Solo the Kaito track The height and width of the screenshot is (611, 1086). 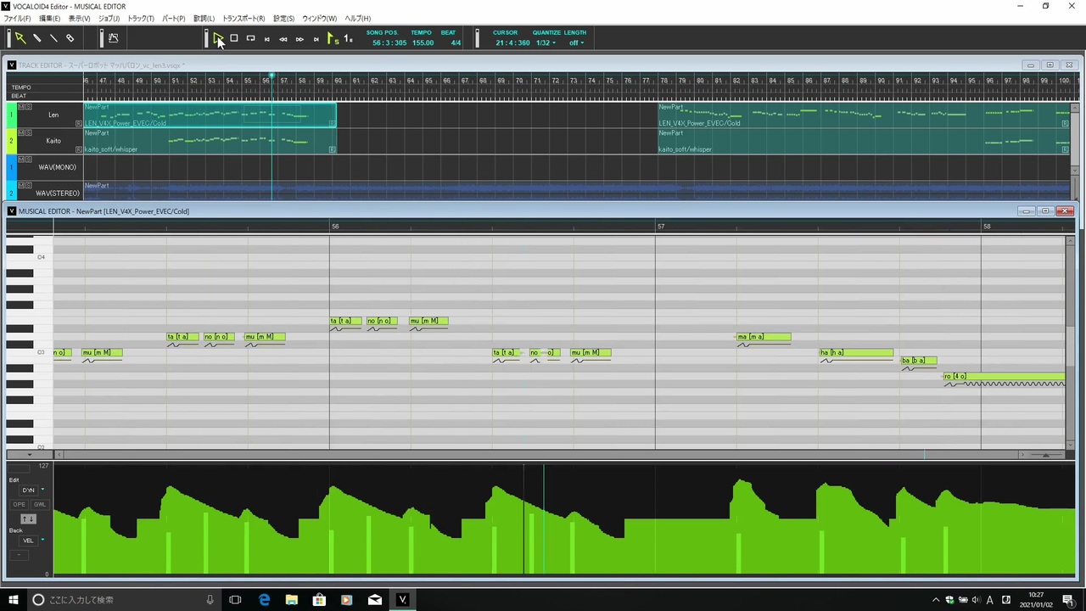[27, 133]
